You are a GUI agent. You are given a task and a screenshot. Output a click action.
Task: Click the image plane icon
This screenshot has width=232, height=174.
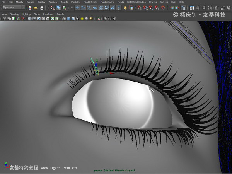tap(18, 19)
